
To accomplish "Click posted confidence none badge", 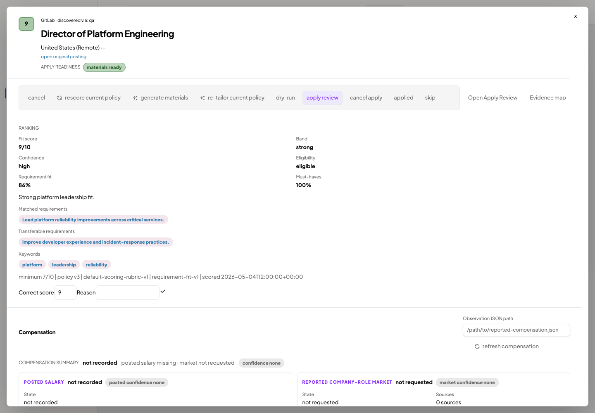I will pyautogui.click(x=137, y=382).
